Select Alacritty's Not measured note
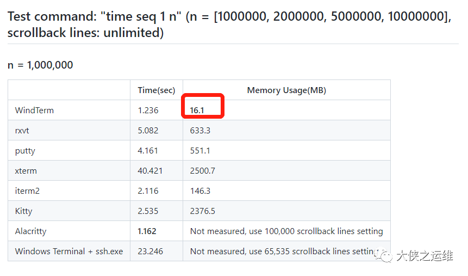468x276 pixels. pyautogui.click(x=286, y=231)
